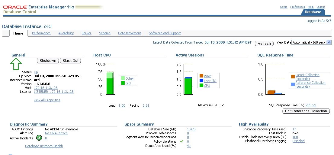The height and width of the screenshot is (155, 334).
Task: Switch to the Performance tab
Action: 41,33
